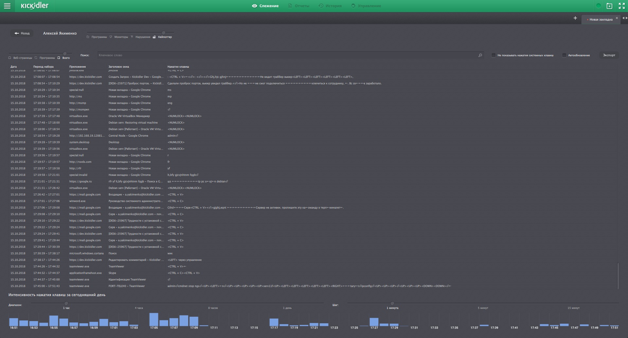Click the table vertical scrollbar
The image size is (628, 338).
(x=618, y=276)
